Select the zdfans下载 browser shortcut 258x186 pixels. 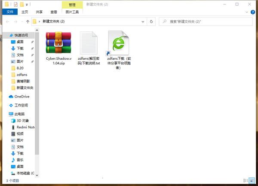click(119, 50)
